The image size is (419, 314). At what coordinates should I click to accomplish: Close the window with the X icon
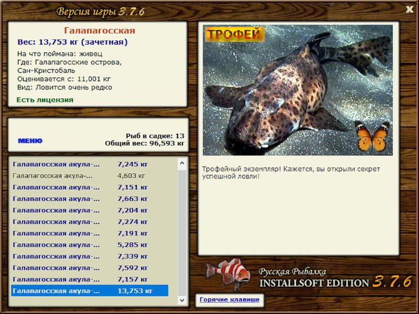coord(409,9)
